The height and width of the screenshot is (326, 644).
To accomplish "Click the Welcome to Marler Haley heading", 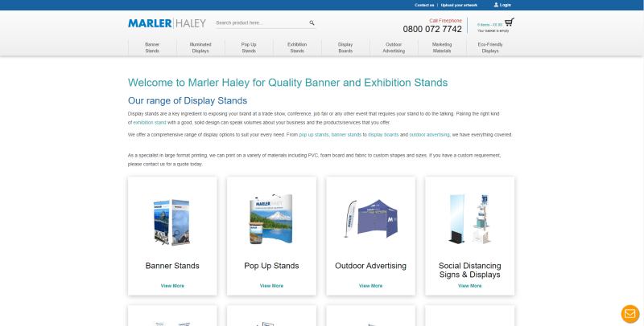I will [x=287, y=83].
